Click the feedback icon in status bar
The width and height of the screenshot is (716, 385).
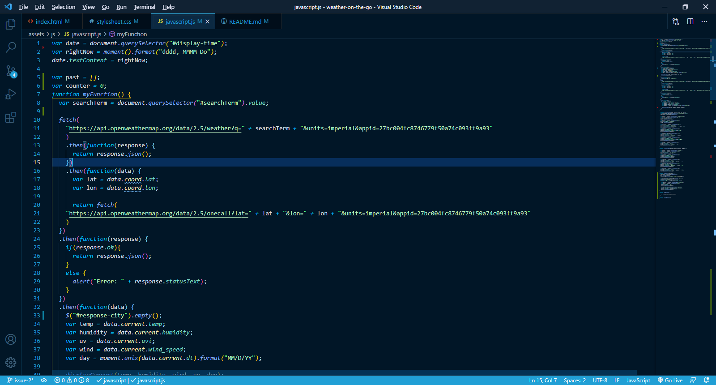(693, 381)
